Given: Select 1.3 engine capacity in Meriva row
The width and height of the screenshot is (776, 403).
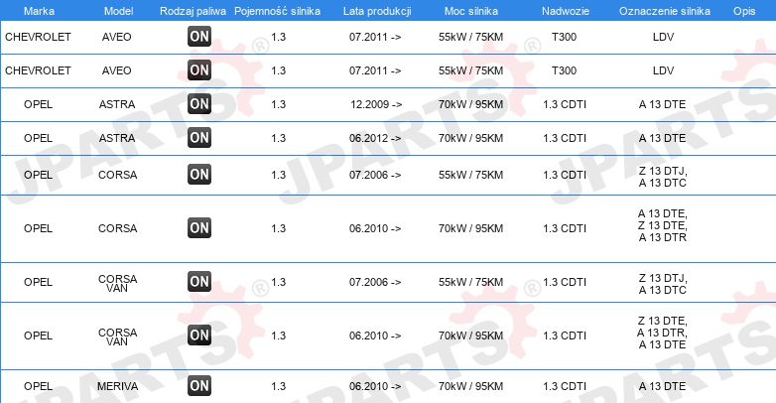Looking at the screenshot, I should click(278, 386).
